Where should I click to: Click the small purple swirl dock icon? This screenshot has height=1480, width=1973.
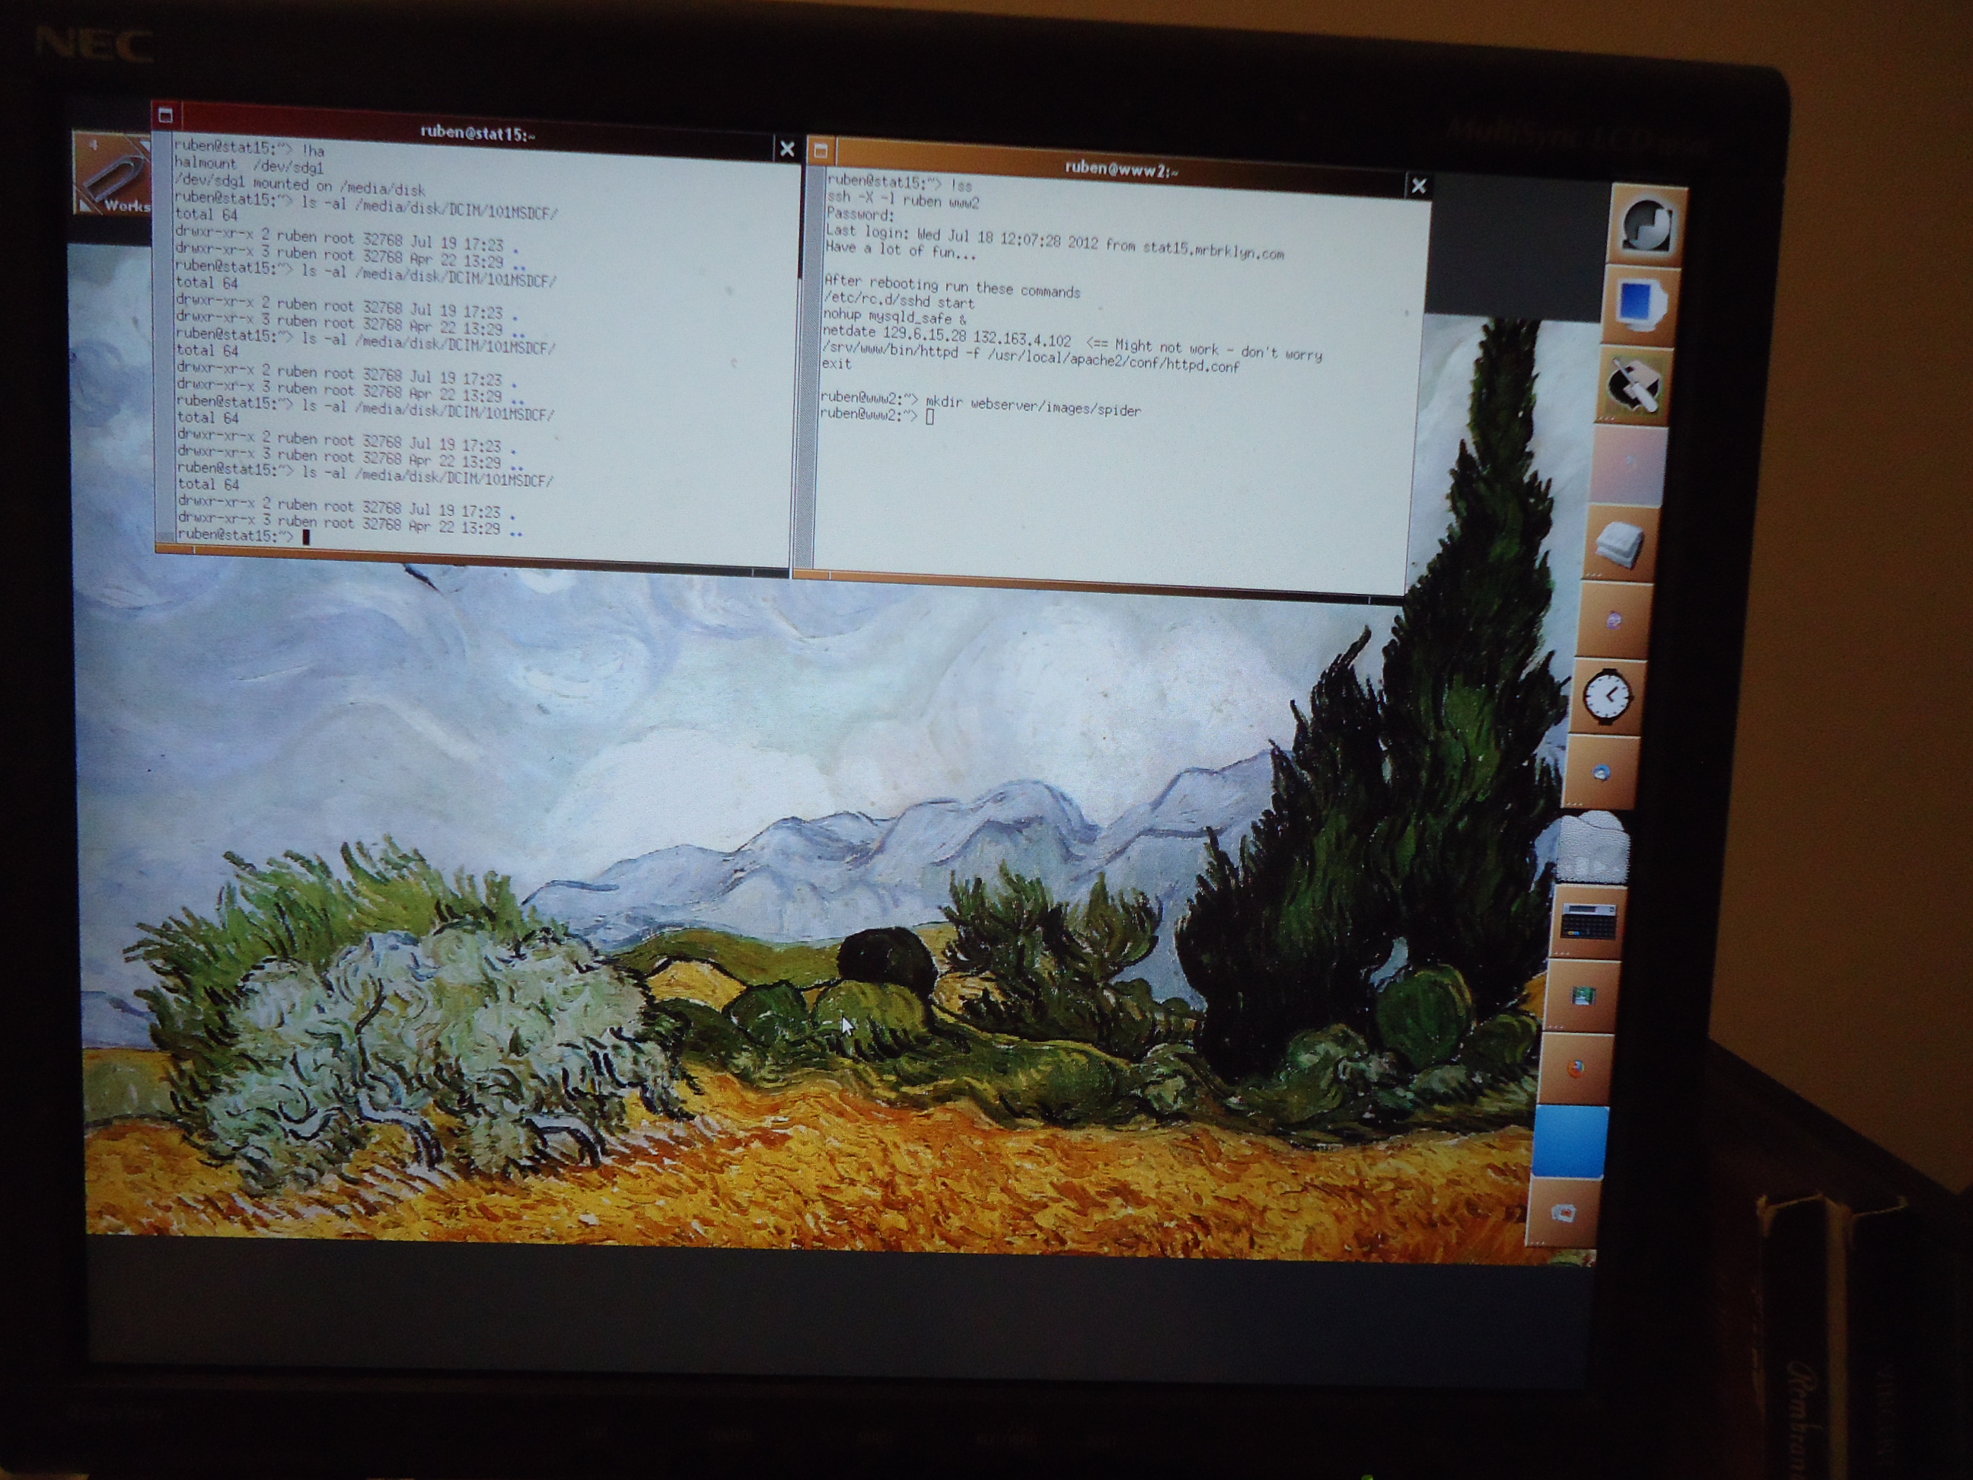pos(1614,621)
